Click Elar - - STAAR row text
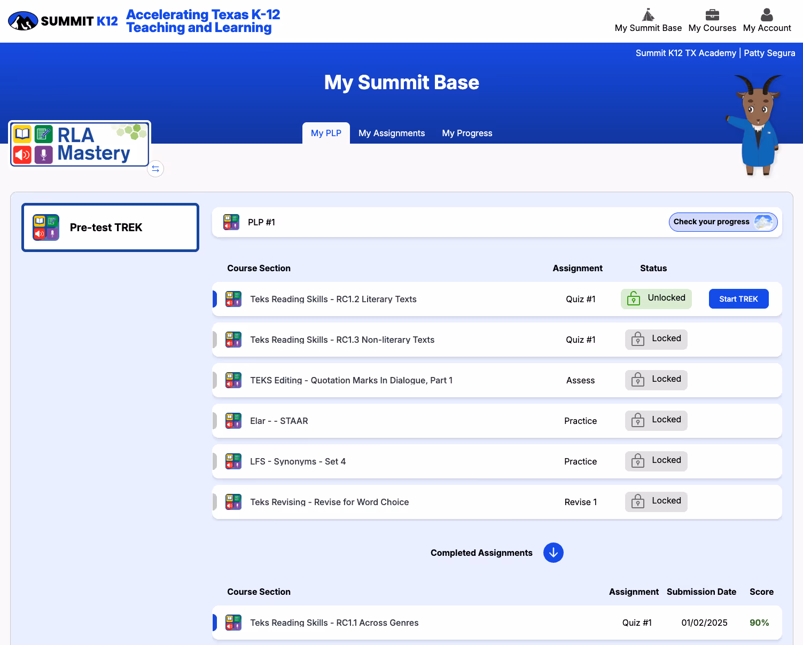This screenshot has width=803, height=645. point(279,421)
